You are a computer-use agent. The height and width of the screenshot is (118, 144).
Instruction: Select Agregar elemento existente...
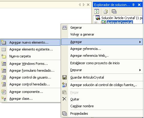coord(30,49)
